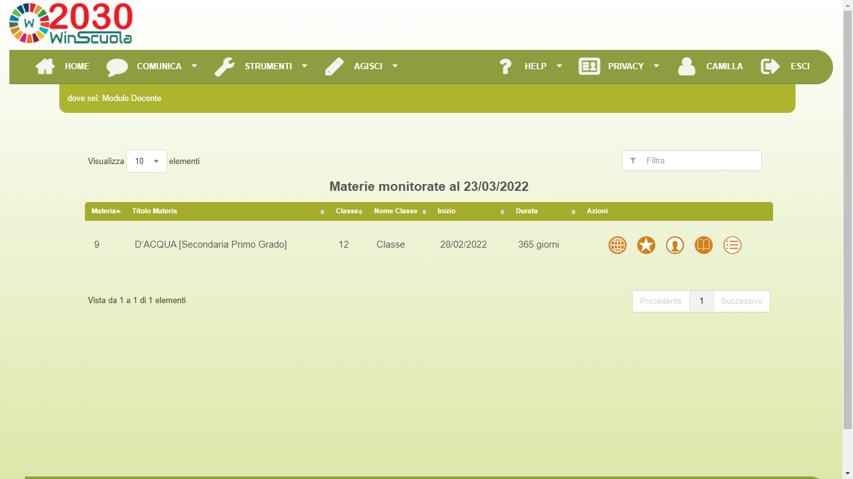The width and height of the screenshot is (853, 479).
Task: Open the globe action for D'ACQUA row
Action: point(618,245)
